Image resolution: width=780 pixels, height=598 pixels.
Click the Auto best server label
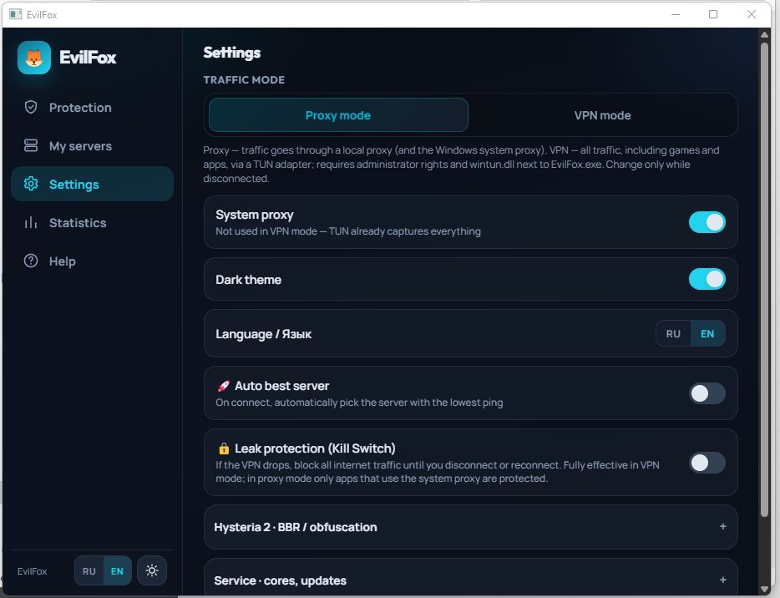click(282, 386)
